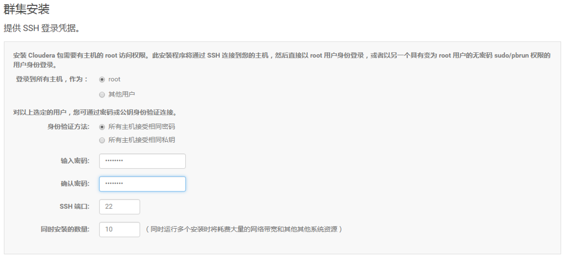Viewport: 565px width, 262px height.
Task: Click into the 确认密码 field
Action: pos(142,184)
